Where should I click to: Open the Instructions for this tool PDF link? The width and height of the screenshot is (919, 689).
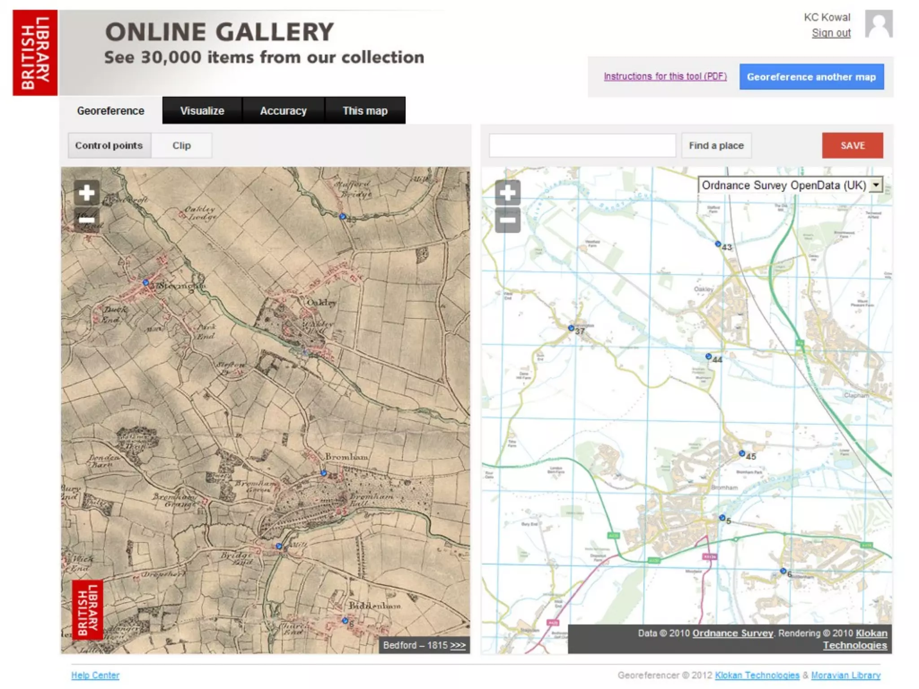click(665, 76)
